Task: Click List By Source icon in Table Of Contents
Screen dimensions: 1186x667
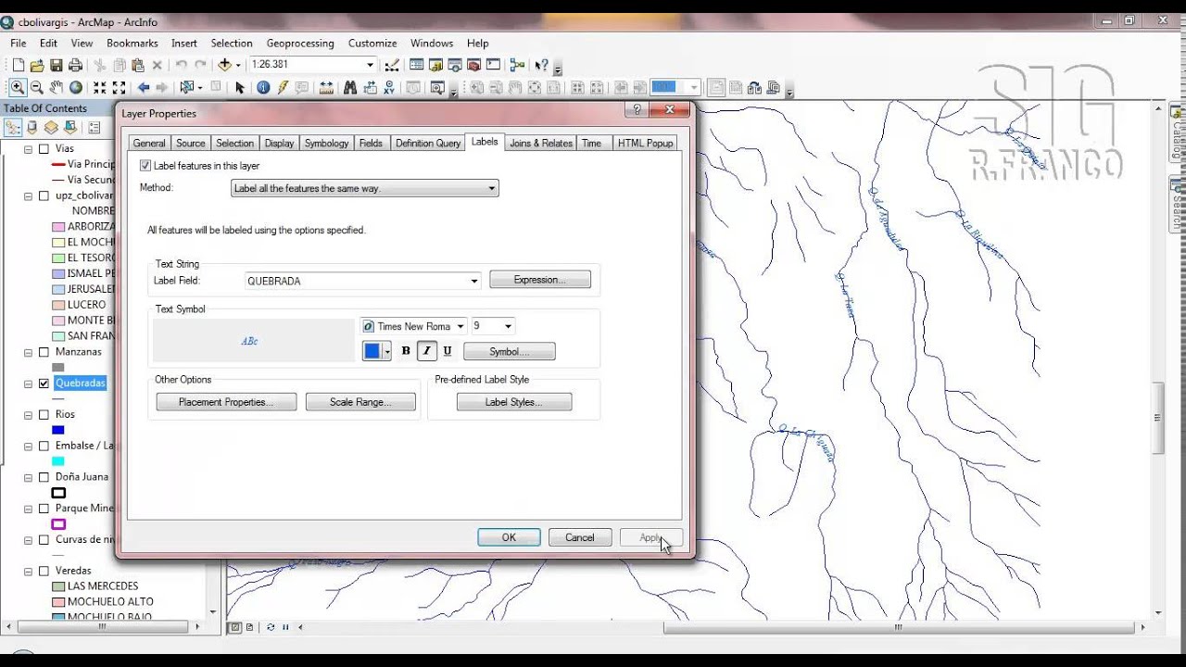Action: (32, 127)
